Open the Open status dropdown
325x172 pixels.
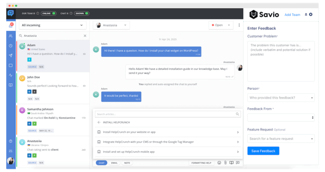coord(221,25)
